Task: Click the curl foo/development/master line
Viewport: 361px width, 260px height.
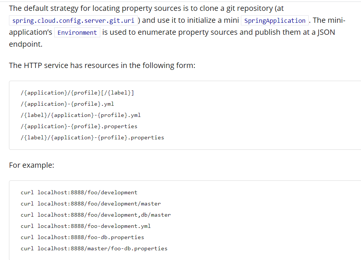Action: tap(91, 204)
